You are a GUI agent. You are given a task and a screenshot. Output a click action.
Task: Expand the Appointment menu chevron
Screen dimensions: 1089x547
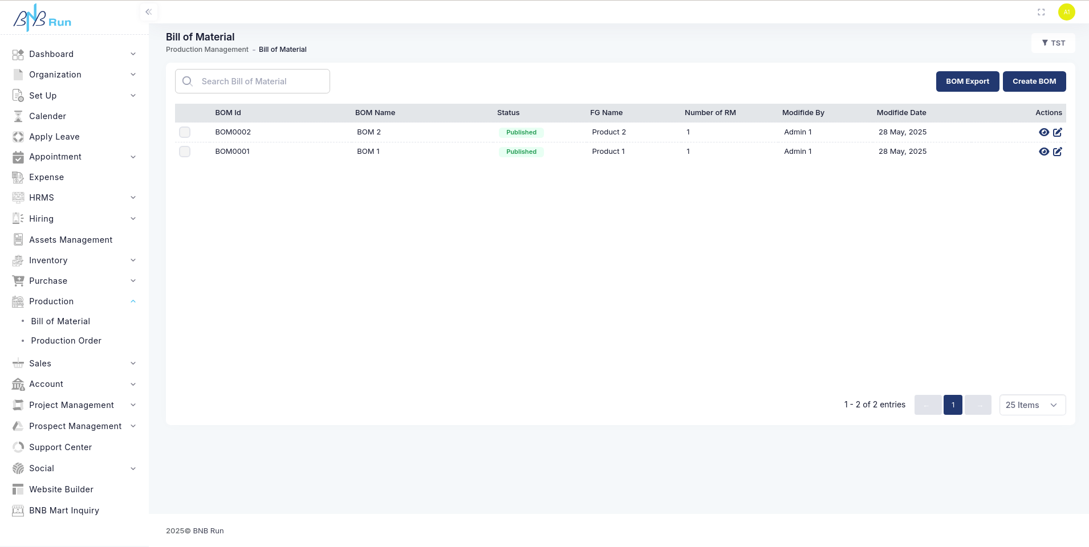click(133, 157)
